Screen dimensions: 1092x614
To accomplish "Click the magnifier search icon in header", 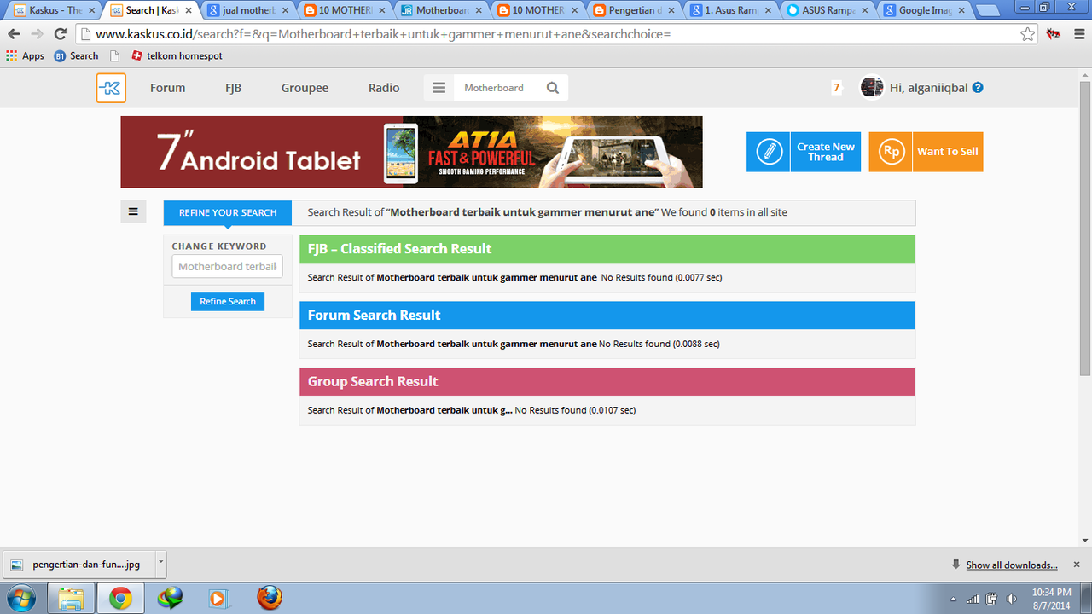I will (x=553, y=88).
